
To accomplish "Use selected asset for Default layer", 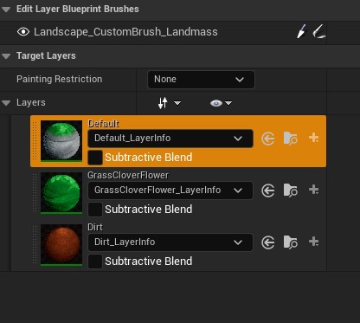I will tap(268, 139).
